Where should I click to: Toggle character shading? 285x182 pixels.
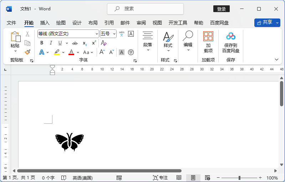point(122,52)
